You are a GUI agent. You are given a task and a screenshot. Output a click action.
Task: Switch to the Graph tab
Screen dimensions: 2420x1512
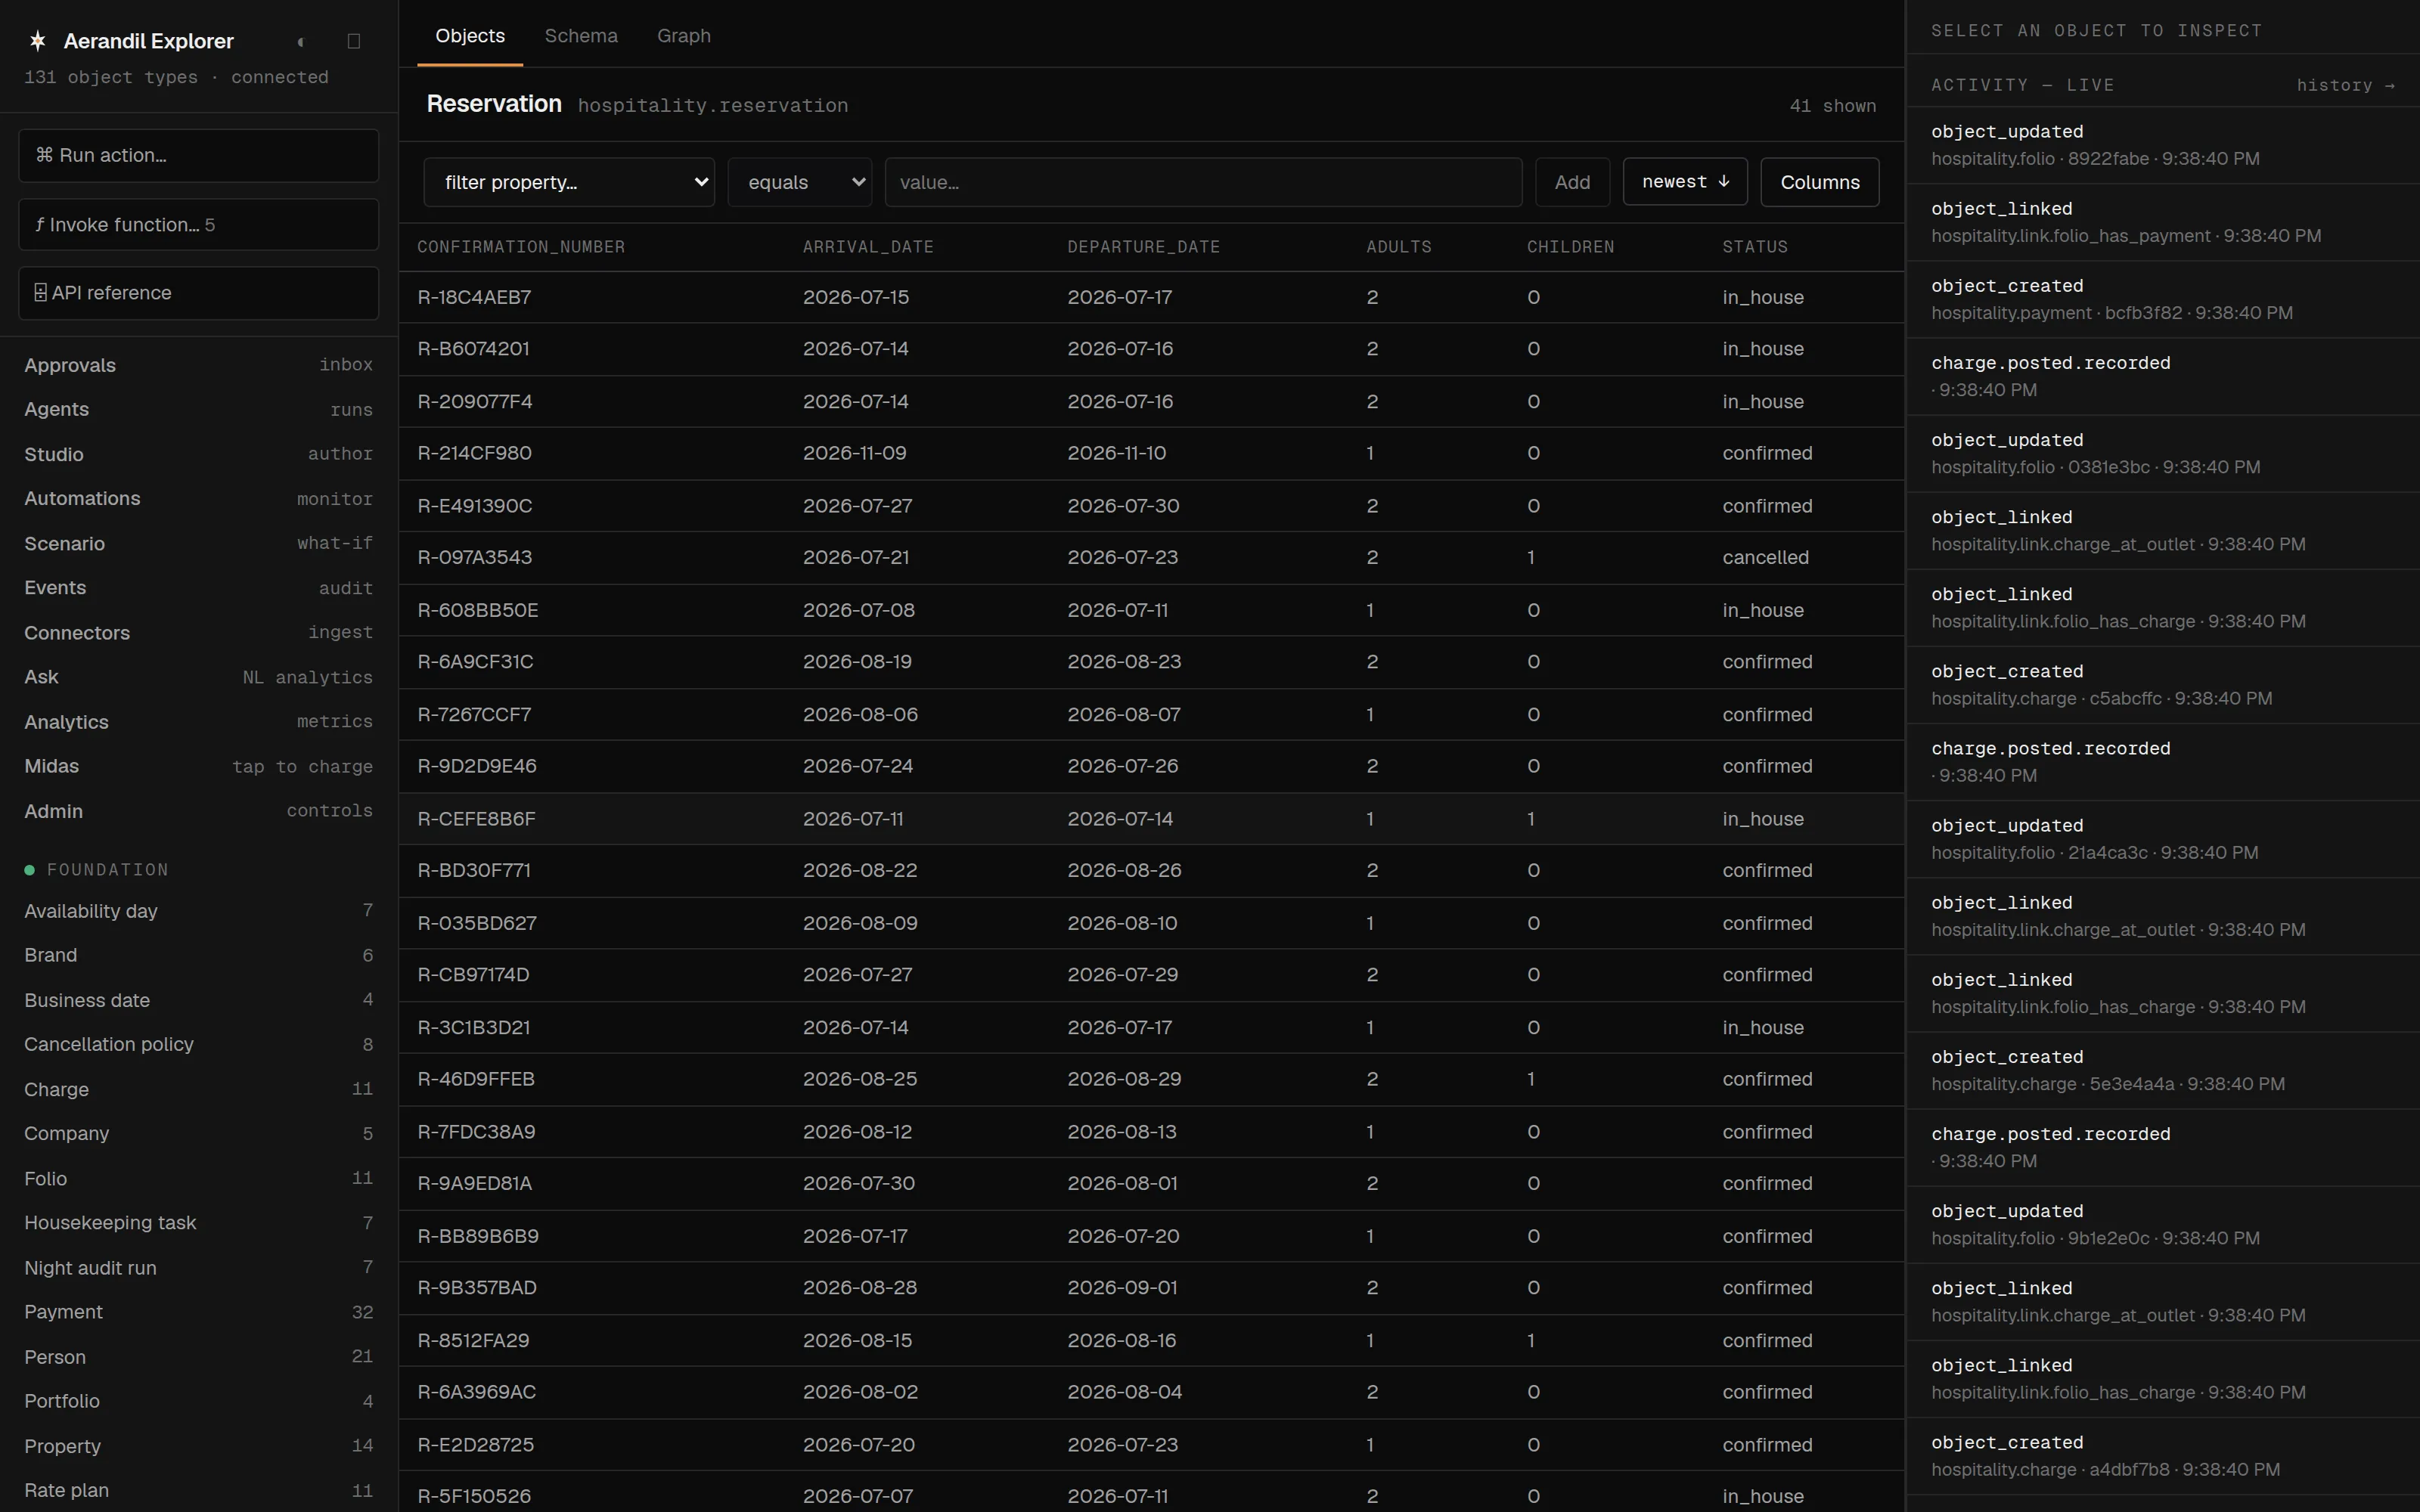(x=684, y=36)
